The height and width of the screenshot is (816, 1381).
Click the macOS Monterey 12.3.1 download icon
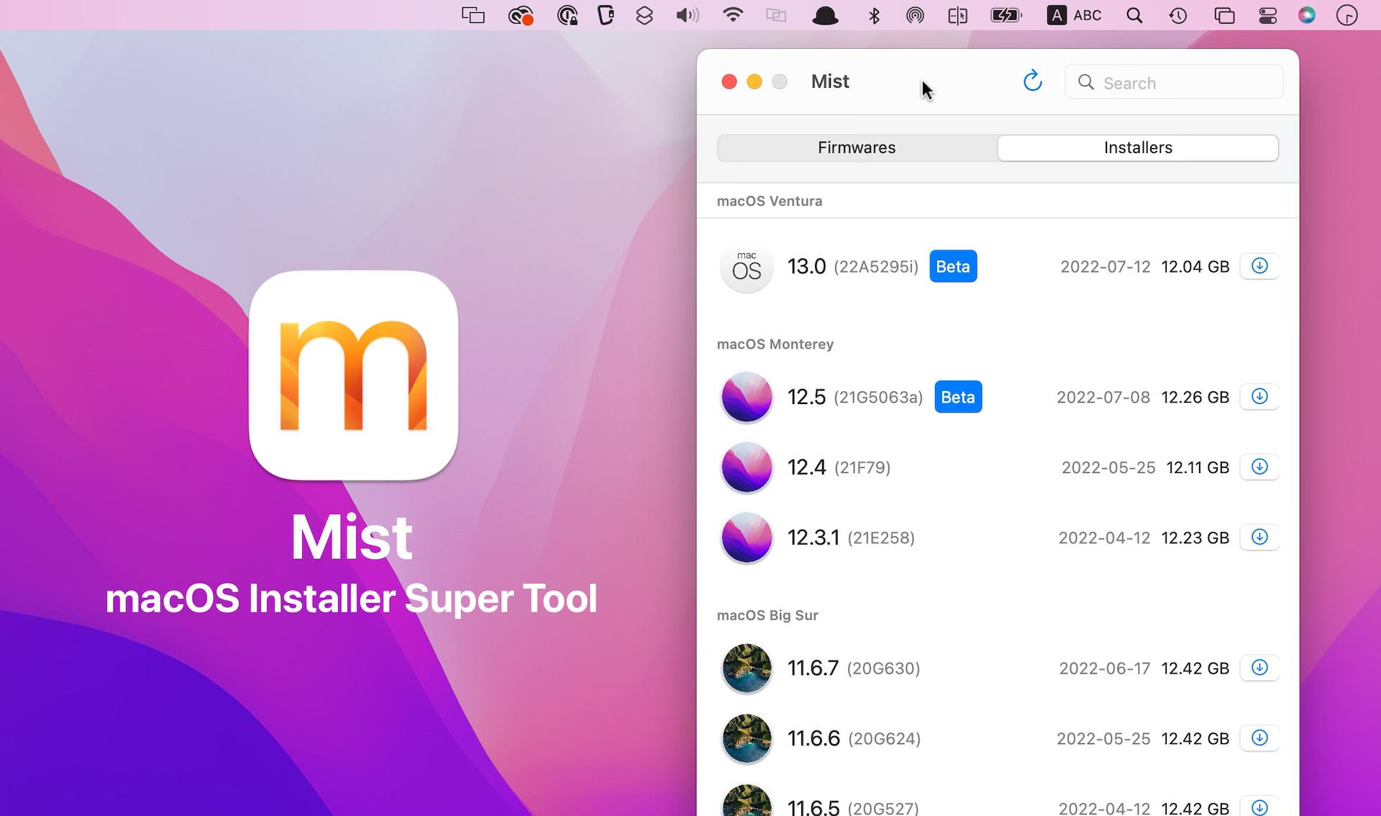pyautogui.click(x=1259, y=538)
